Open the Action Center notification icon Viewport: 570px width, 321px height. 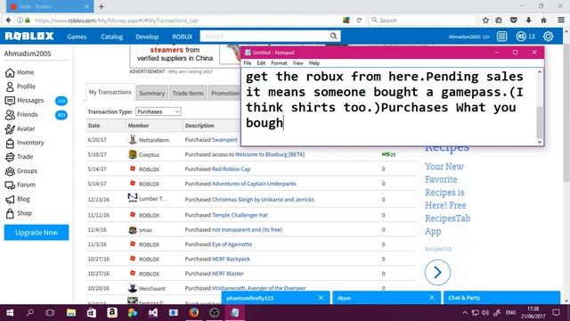pos(556,313)
